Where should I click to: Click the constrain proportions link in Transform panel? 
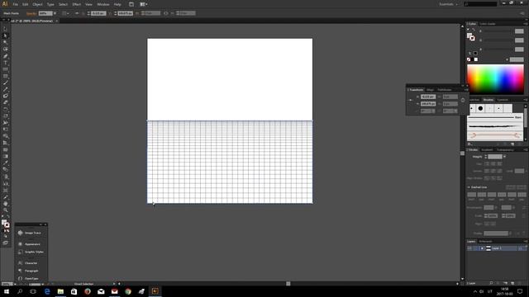(463, 100)
